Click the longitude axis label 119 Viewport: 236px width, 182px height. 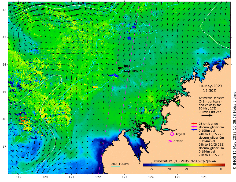pos(19,177)
